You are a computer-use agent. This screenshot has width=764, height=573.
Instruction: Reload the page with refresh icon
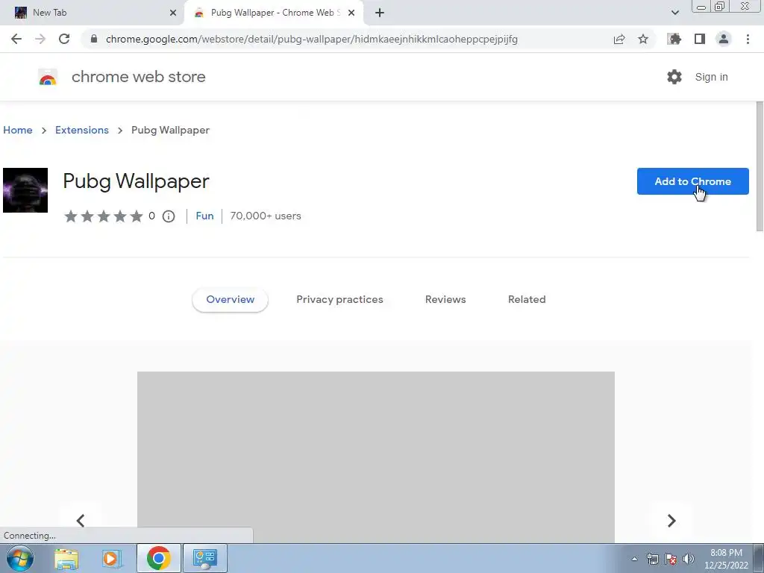64,39
